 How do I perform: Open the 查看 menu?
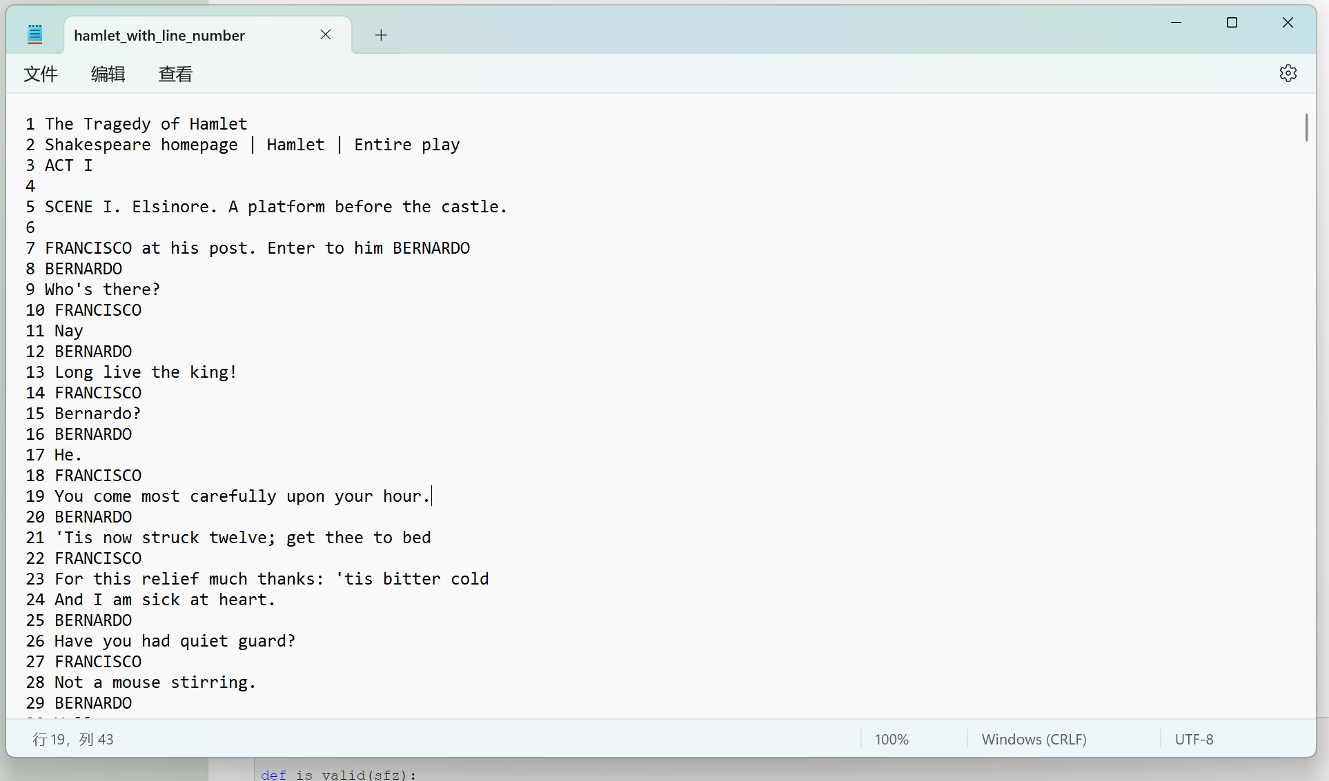pyautogui.click(x=175, y=74)
